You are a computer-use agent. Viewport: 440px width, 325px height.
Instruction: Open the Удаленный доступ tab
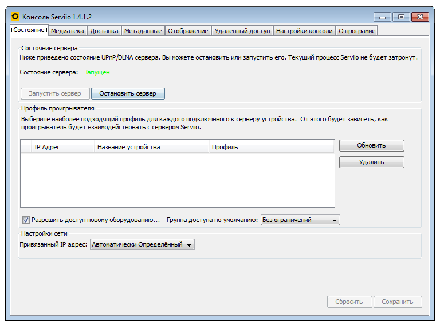[x=242, y=31]
